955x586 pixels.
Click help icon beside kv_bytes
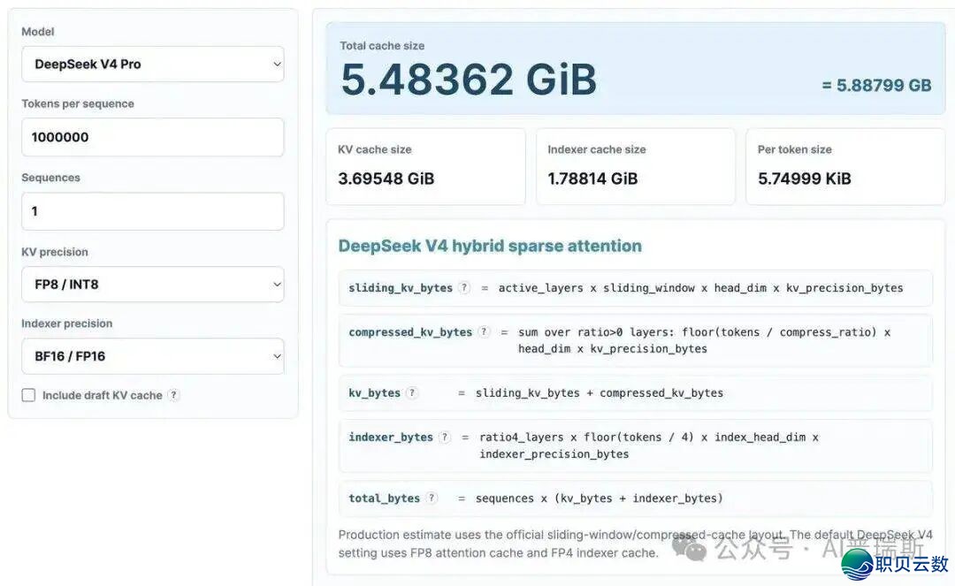(x=412, y=392)
